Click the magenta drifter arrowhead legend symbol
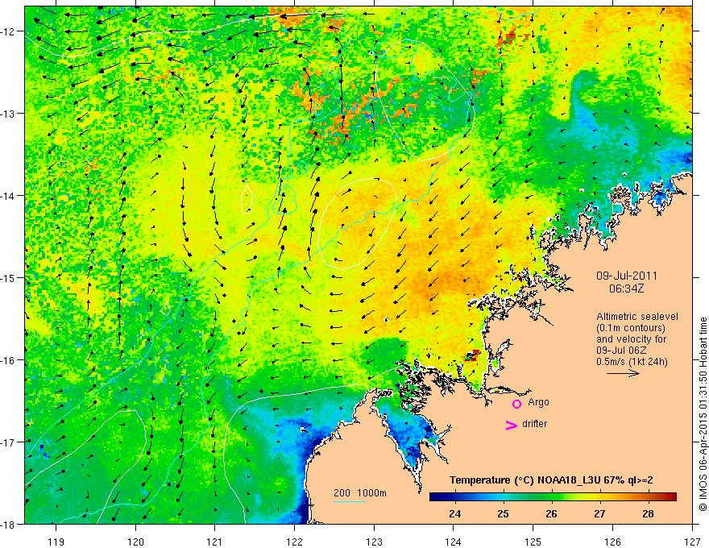Image resolution: width=709 pixels, height=548 pixels. (512, 425)
